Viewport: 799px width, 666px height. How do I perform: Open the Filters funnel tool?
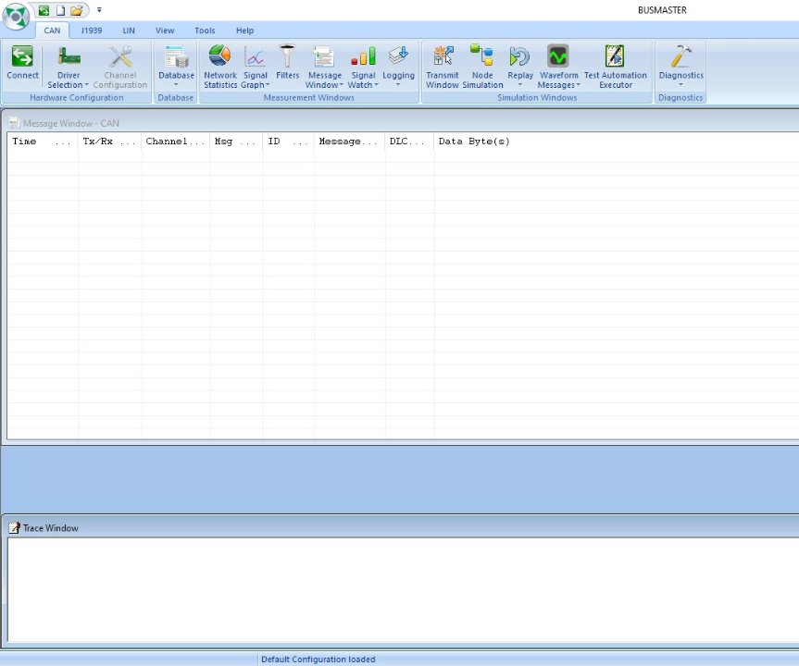tap(287, 62)
